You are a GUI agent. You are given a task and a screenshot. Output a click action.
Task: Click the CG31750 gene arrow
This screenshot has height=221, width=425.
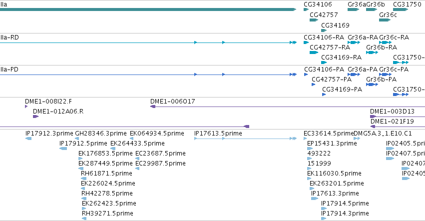(401, 9)
